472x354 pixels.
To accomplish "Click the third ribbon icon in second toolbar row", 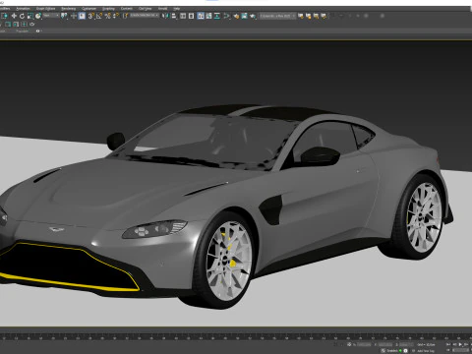I will 24,25.
